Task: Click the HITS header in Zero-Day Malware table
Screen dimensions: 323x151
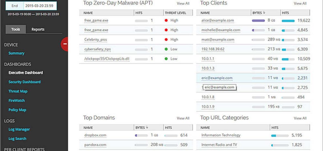Action: click(139, 13)
